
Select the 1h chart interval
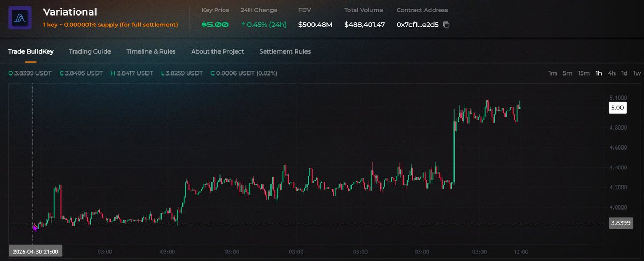click(598, 73)
